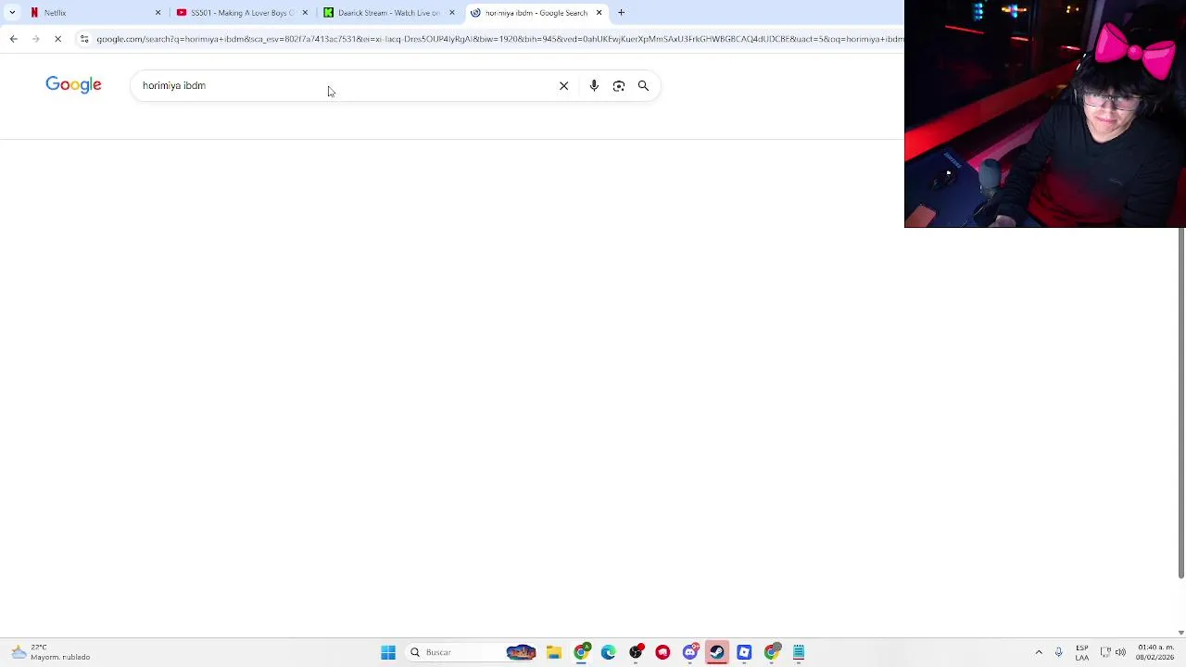Expand the tab search dropdown
This screenshot has height=667, width=1186.
click(x=11, y=13)
